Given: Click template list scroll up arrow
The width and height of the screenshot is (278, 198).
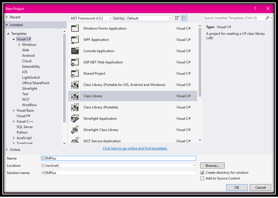Looking at the screenshot, I should (x=200, y=26).
